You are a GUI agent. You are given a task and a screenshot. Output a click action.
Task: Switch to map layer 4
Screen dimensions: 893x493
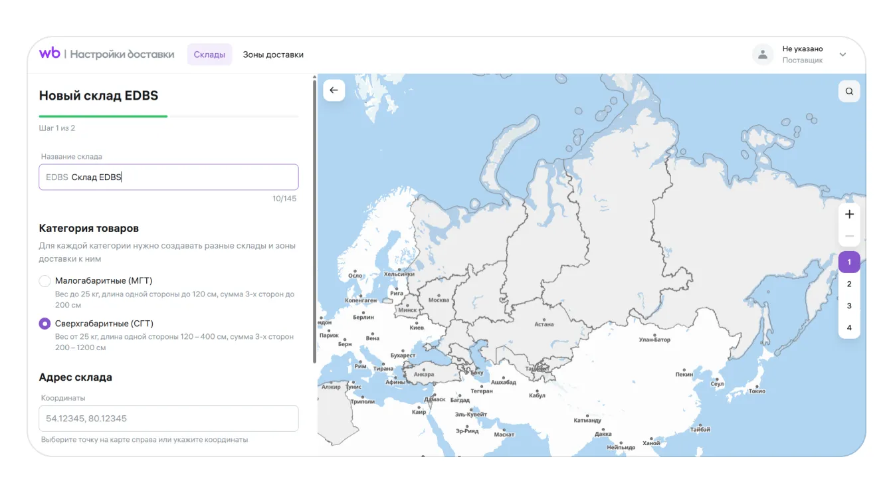pyautogui.click(x=849, y=328)
